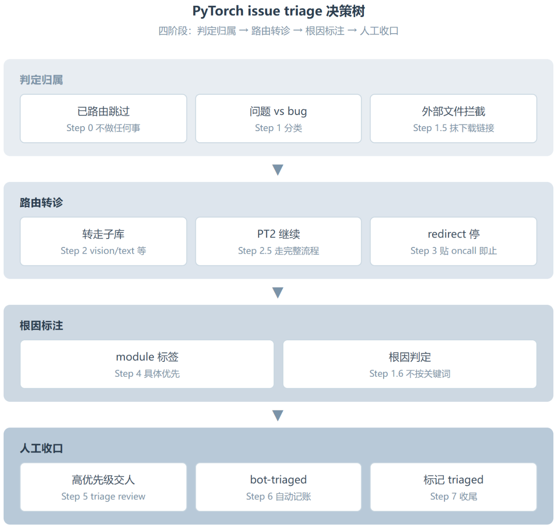
Task: Click the 路由转诊 section heading
Action: (x=41, y=202)
